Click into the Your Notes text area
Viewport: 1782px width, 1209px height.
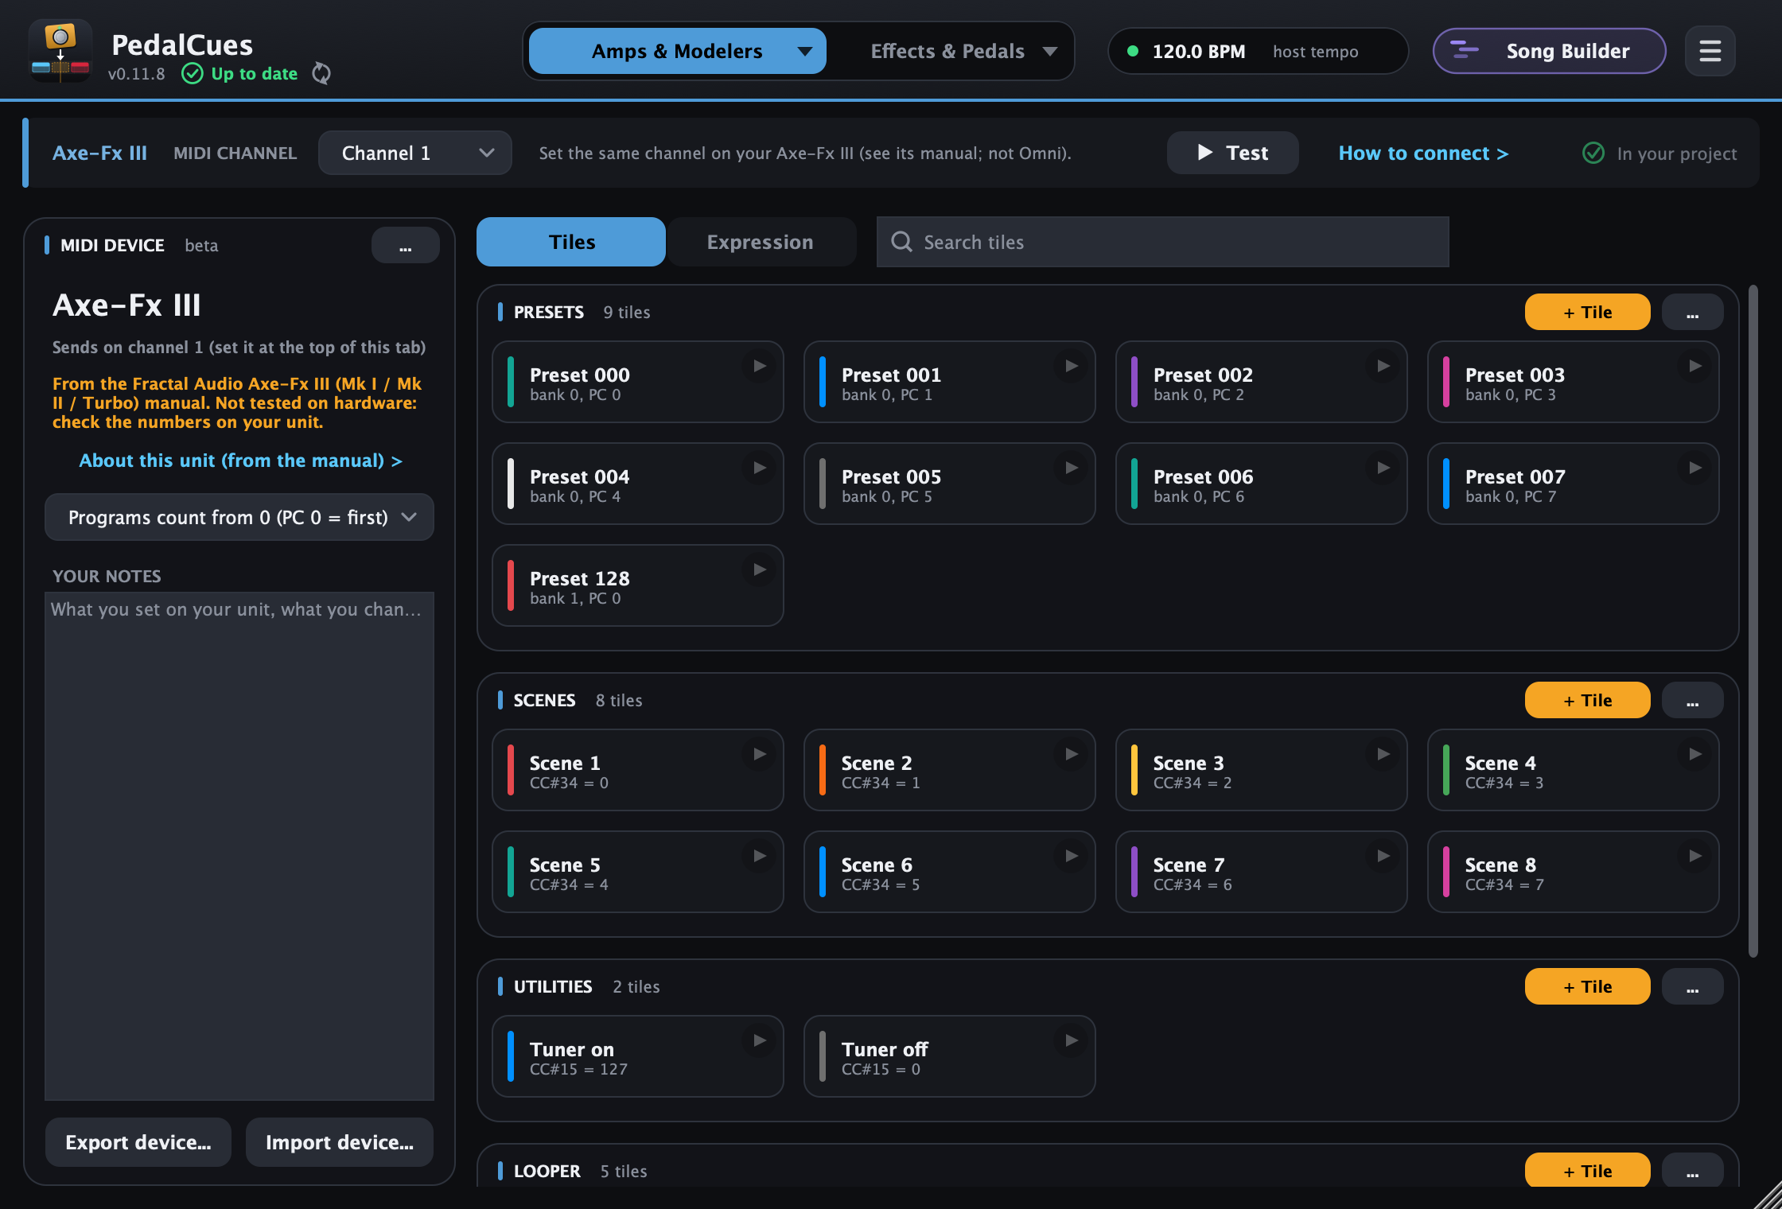pos(239,846)
